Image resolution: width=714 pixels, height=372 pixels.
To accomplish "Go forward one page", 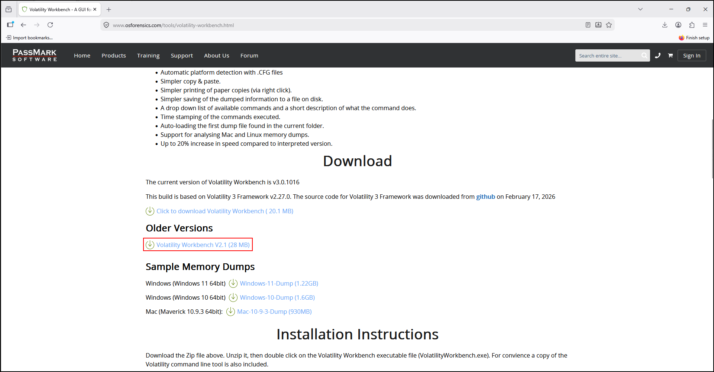I will [x=37, y=25].
